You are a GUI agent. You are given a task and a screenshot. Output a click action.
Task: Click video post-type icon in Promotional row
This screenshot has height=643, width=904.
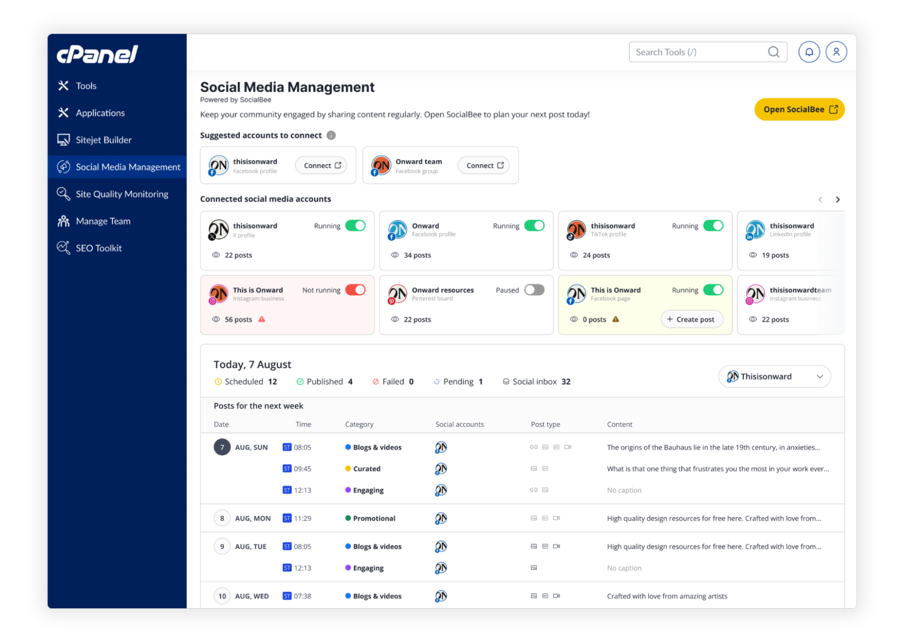(557, 518)
